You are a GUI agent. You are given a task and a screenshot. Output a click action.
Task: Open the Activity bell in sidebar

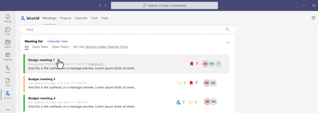click(8, 18)
